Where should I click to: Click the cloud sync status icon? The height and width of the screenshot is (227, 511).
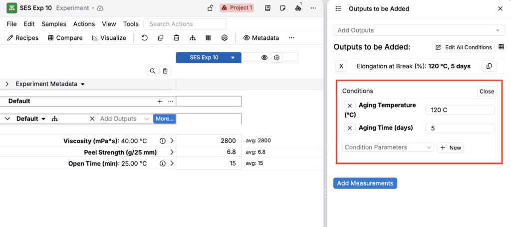100,8
